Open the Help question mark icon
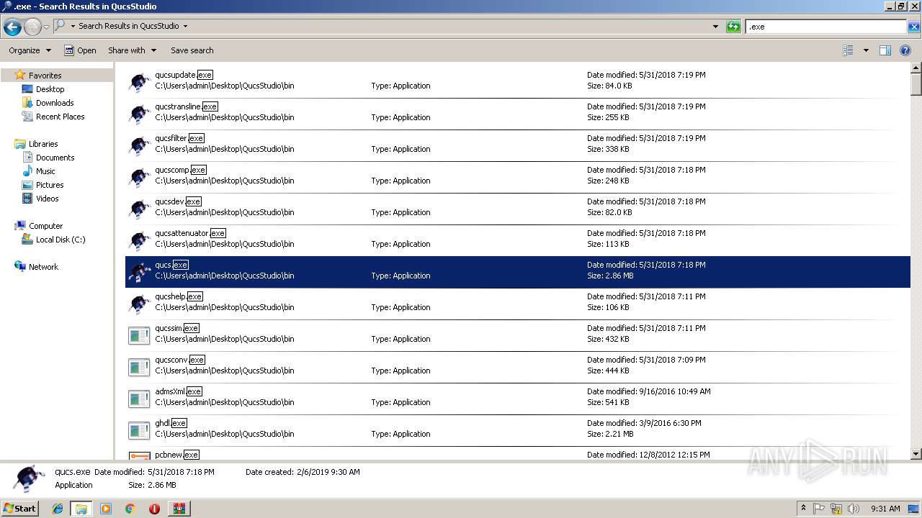The height and width of the screenshot is (518, 922). point(905,50)
